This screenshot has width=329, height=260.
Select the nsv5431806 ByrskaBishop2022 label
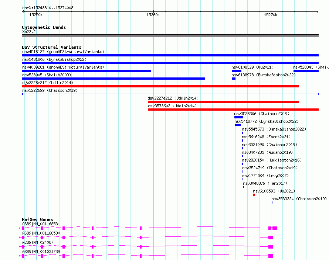coord(54,59)
